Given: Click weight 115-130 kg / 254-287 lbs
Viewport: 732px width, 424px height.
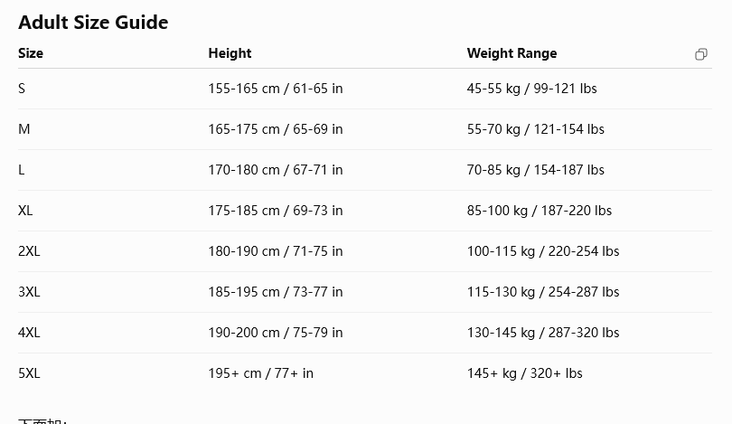Looking at the screenshot, I should (x=543, y=292).
